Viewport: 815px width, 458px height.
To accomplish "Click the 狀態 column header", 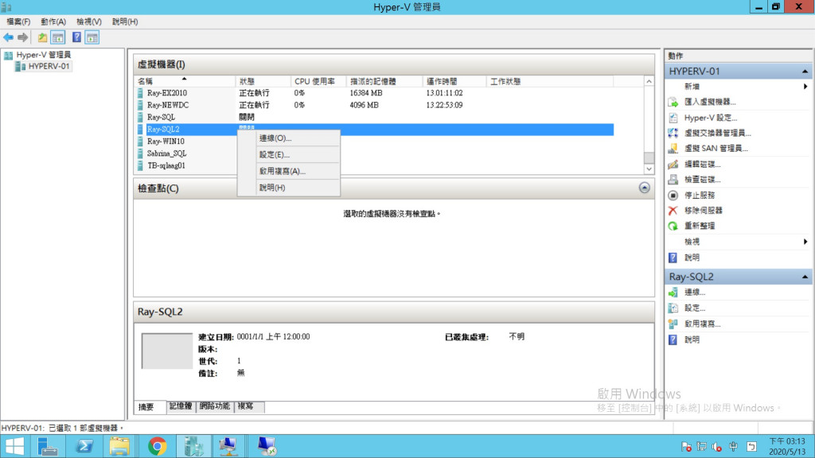I will click(263, 81).
